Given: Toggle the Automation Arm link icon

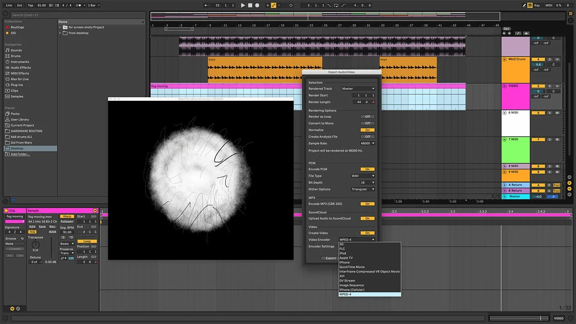Looking at the screenshot, I should pos(273,5).
